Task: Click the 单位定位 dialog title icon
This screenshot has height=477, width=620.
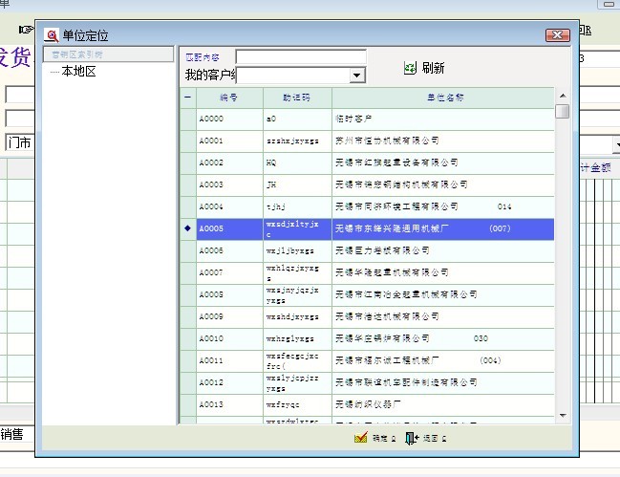Action: 53,35
